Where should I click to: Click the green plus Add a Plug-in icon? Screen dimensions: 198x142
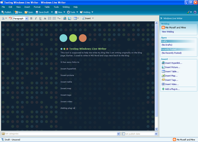point(163,89)
